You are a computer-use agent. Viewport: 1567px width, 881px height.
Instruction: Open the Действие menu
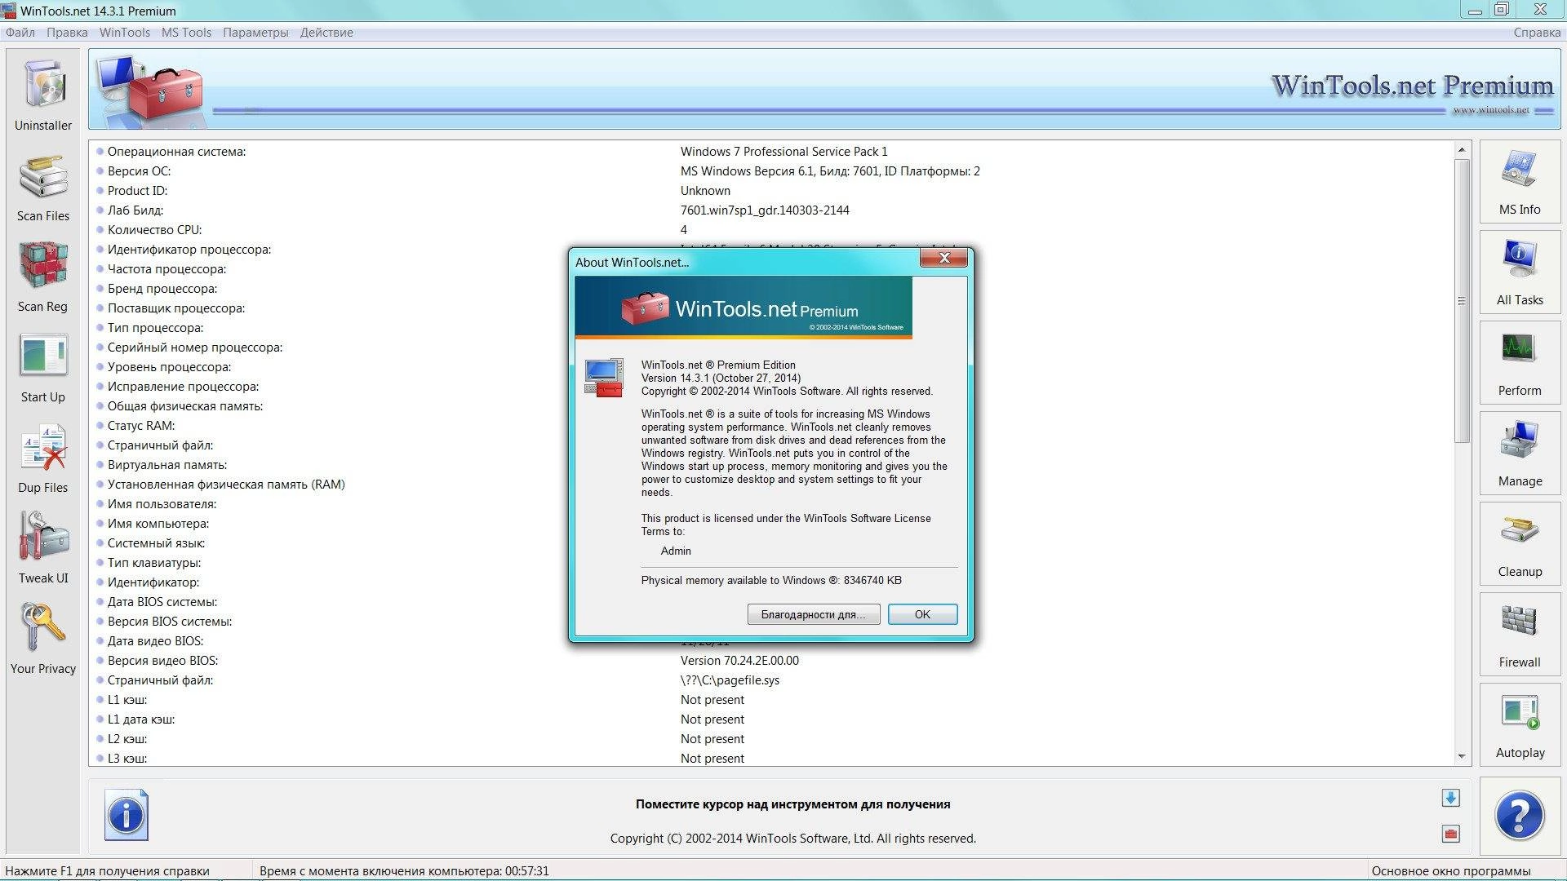(x=326, y=33)
